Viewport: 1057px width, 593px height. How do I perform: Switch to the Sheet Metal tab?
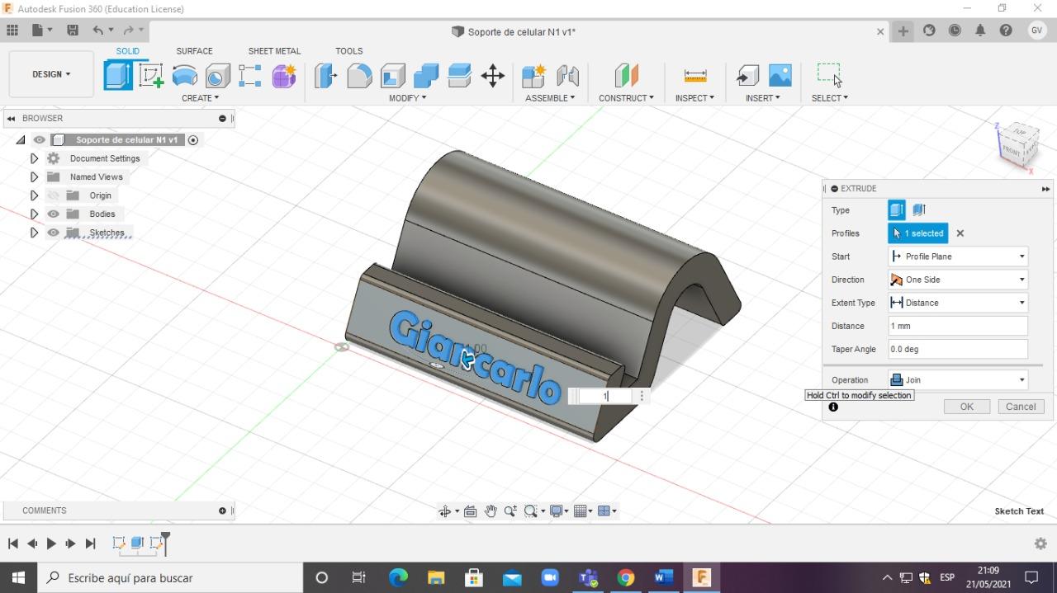[x=274, y=51]
